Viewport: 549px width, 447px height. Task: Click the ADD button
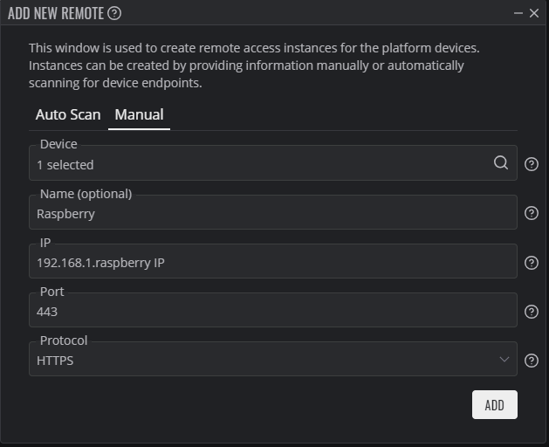tap(494, 404)
